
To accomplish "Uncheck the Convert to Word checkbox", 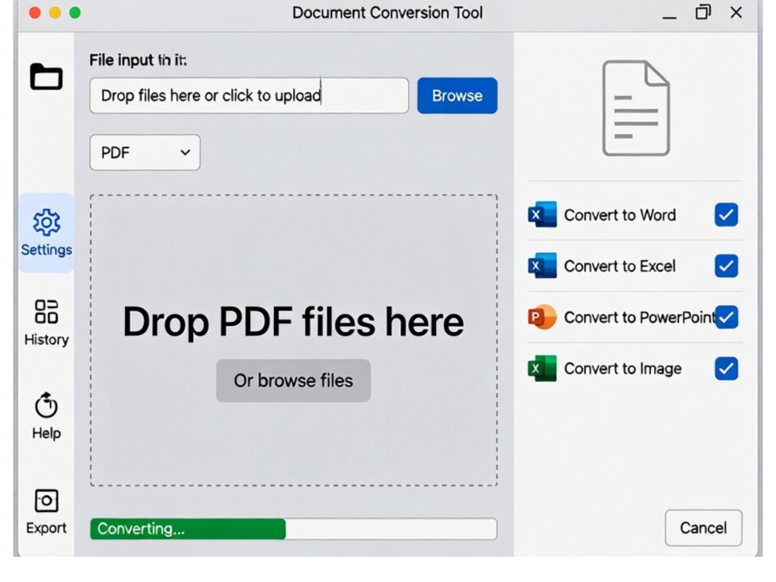I will pyautogui.click(x=726, y=215).
